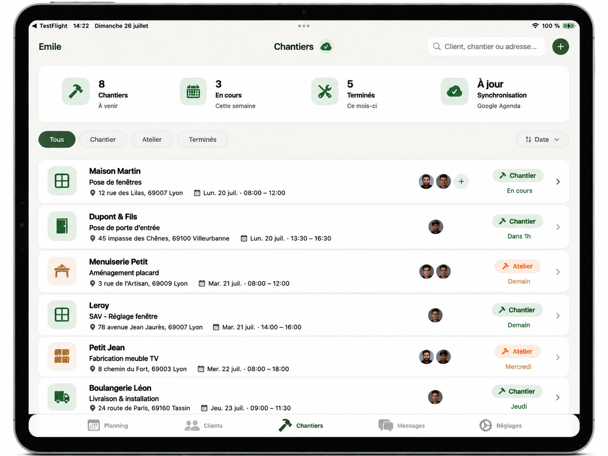The height and width of the screenshot is (456, 608).
Task: Open Maison Martin details via chevron
Action: click(x=558, y=182)
